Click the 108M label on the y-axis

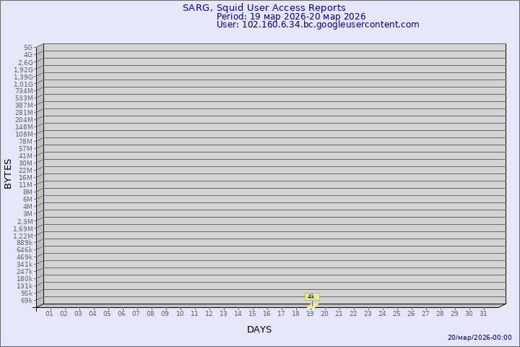tap(25, 134)
